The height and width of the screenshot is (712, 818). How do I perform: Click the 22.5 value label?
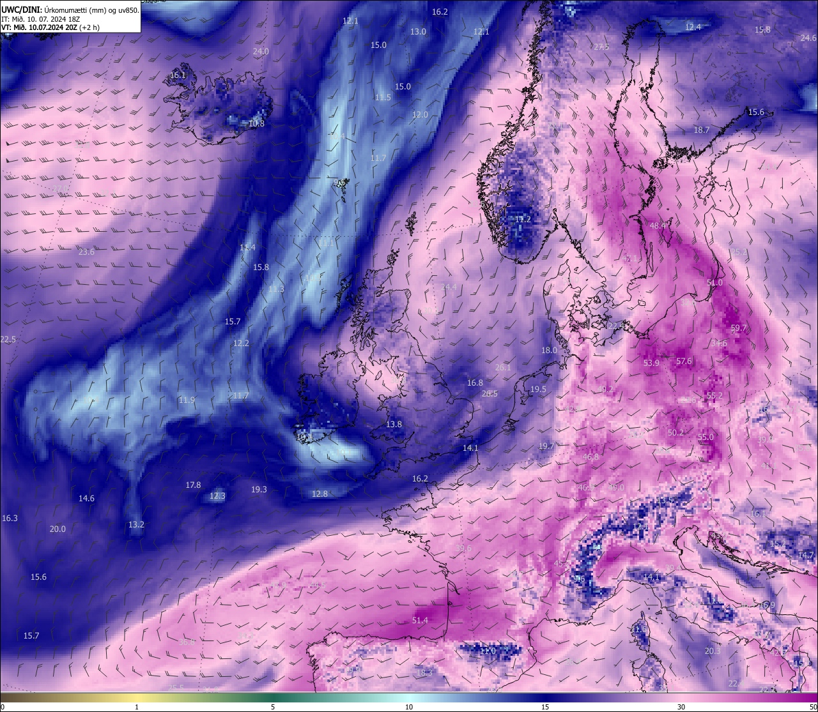point(8,339)
